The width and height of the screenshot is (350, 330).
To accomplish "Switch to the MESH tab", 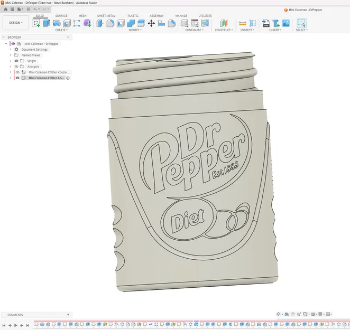I will [x=82, y=16].
